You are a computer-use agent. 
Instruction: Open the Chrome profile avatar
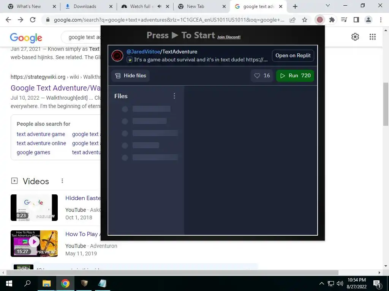[x=368, y=20]
